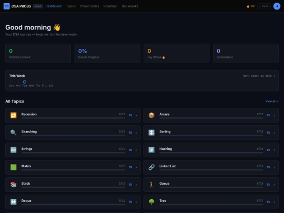This screenshot has height=213, width=284.
Task: Click the Linked List chain icon
Action: click(151, 167)
